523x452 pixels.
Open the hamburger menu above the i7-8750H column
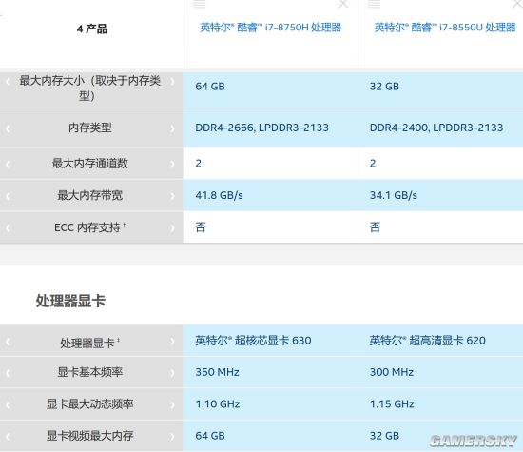pos(199,4)
